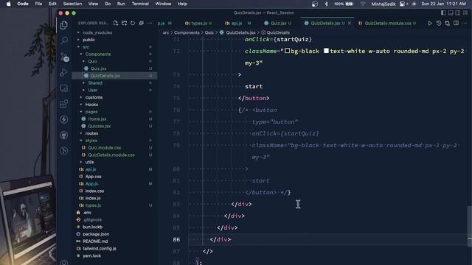The height and width of the screenshot is (265, 472).
Task: Open Home.jsx from Explorer
Action: [97, 119]
